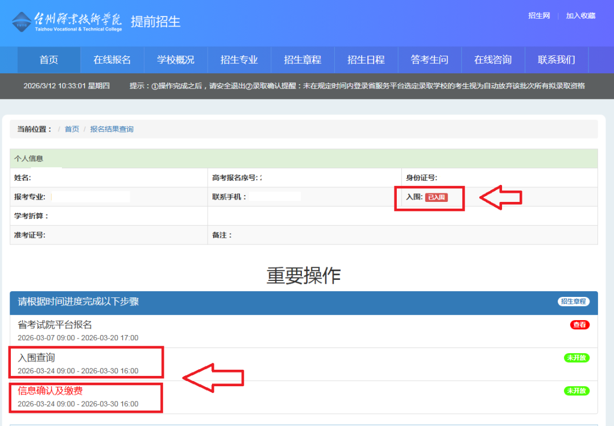Screen dimensions: 614x426
Task: Click the red 已入围 status badge
Action: [x=437, y=197]
